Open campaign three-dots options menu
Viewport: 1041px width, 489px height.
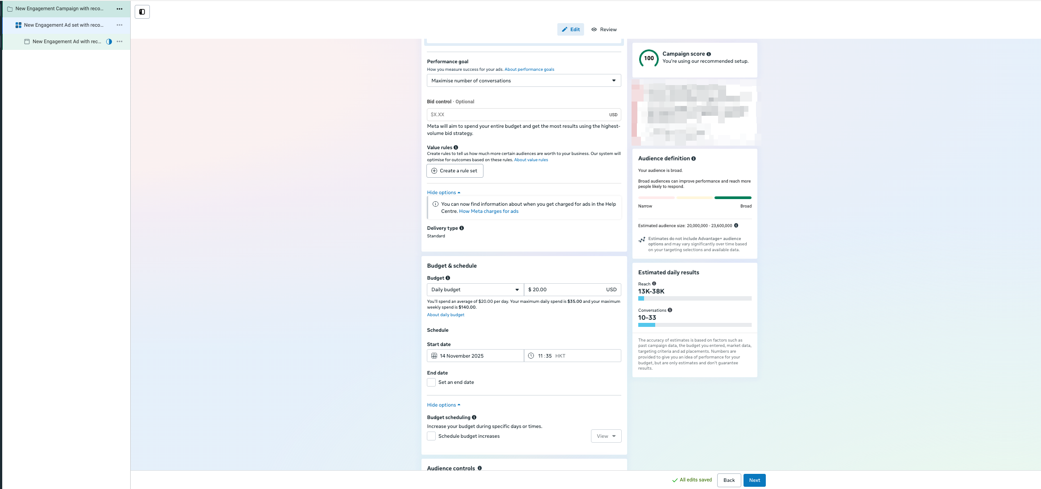(119, 9)
